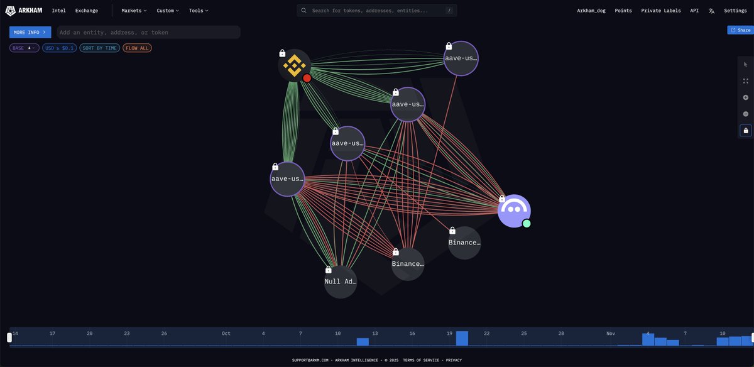Go to the Intel page
The height and width of the screenshot is (367, 754).
point(58,11)
